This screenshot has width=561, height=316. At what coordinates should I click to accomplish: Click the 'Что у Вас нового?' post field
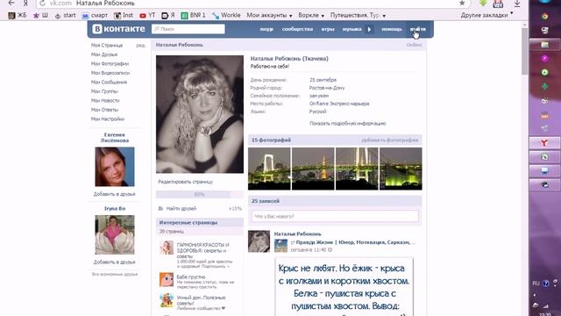335,217
